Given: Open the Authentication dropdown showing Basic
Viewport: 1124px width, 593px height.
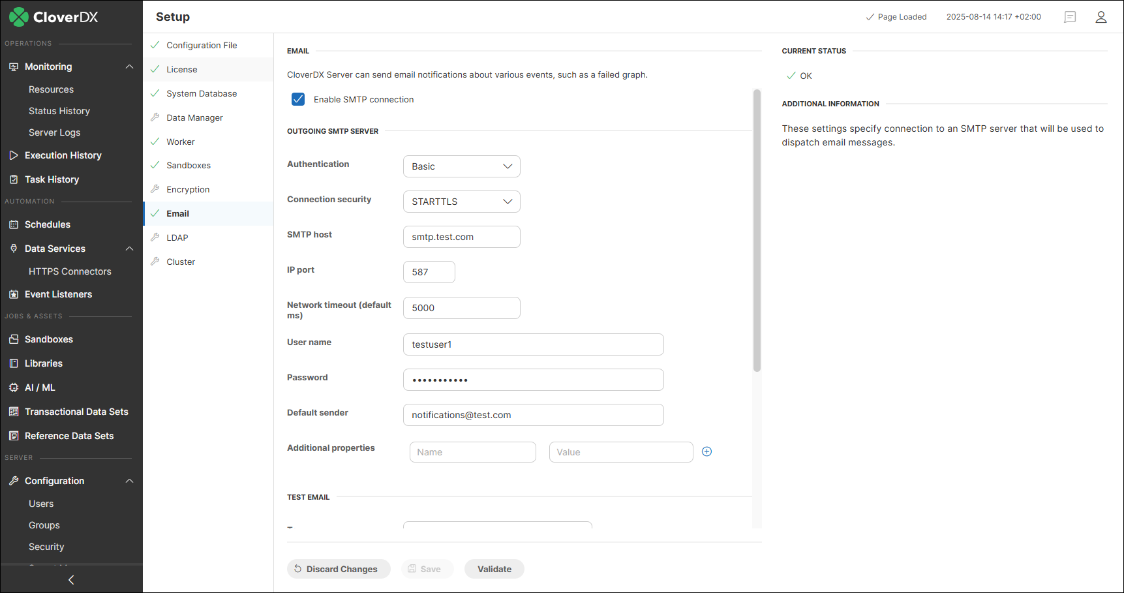Looking at the screenshot, I should tap(461, 166).
